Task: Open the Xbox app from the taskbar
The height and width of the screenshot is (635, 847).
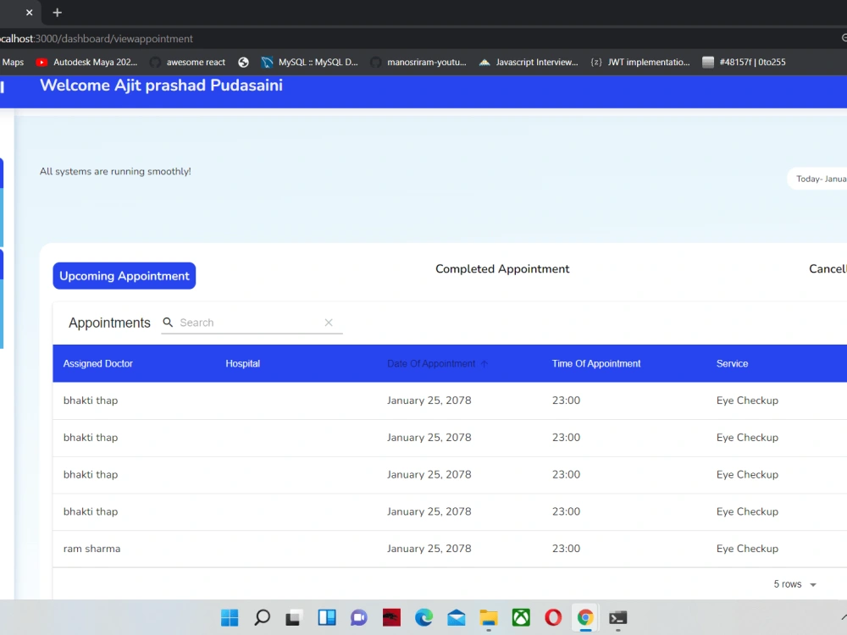Action: click(521, 618)
